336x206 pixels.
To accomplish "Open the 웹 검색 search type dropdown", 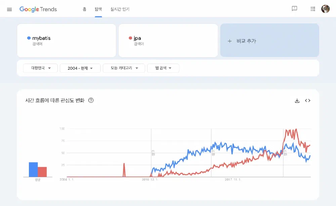I will point(163,68).
